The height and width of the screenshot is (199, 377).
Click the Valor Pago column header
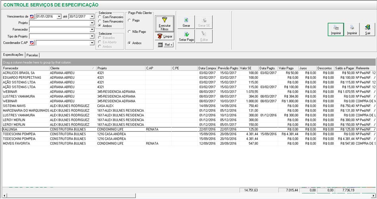288,68
